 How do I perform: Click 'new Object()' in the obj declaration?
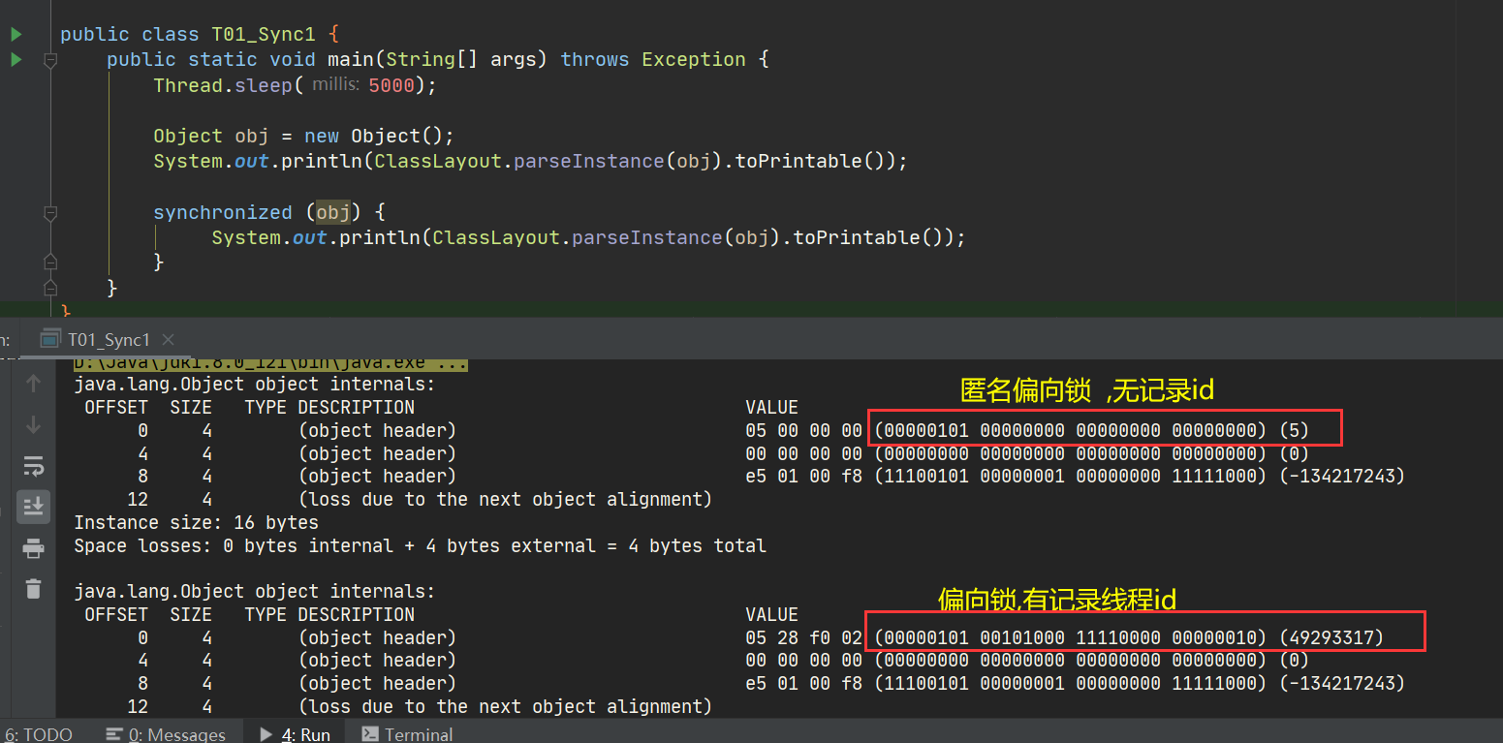tap(373, 136)
